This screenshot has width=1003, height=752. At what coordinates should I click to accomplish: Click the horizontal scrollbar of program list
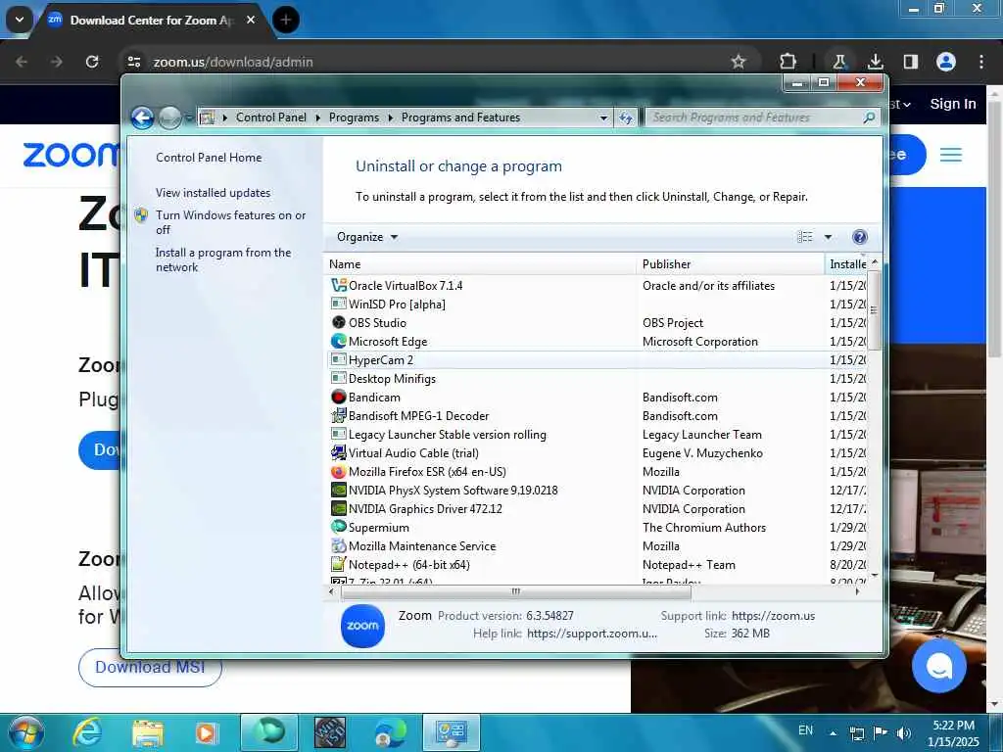pos(515,591)
